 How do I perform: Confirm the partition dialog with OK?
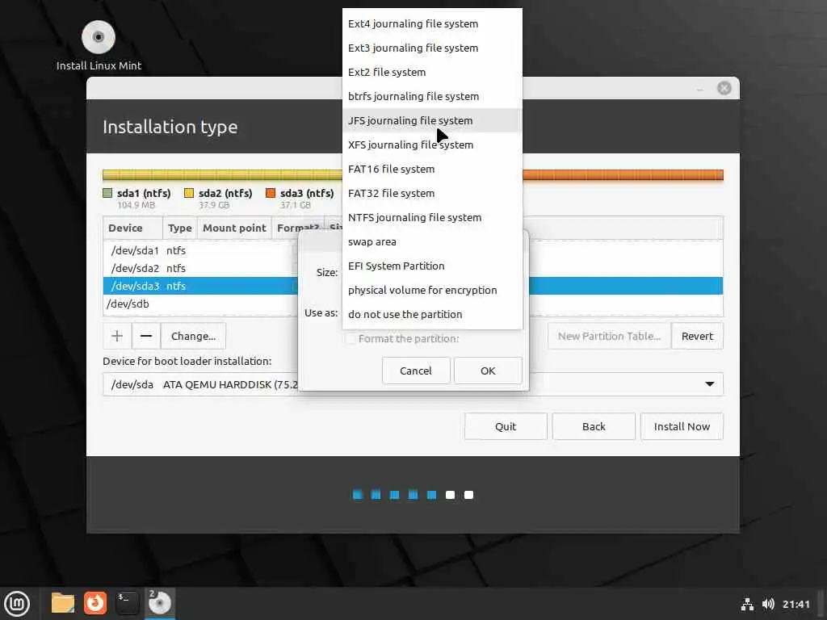point(488,371)
